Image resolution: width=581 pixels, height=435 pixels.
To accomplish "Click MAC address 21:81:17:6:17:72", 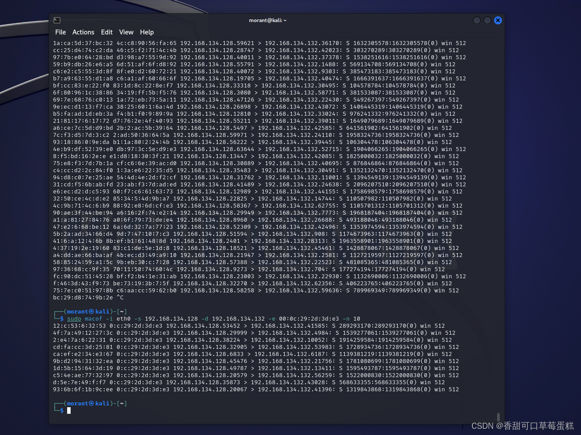I will [81, 121].
